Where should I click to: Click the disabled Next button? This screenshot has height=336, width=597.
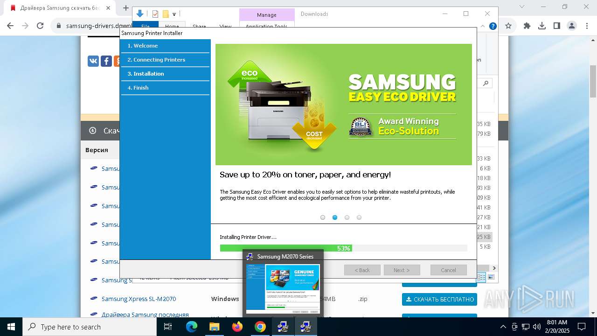coord(402,270)
